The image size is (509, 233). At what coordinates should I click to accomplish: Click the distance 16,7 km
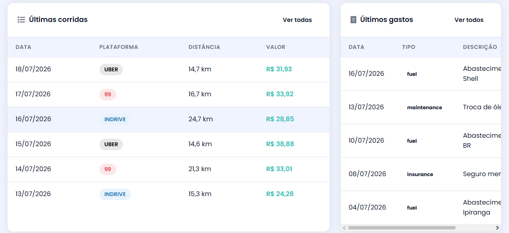pos(200,94)
